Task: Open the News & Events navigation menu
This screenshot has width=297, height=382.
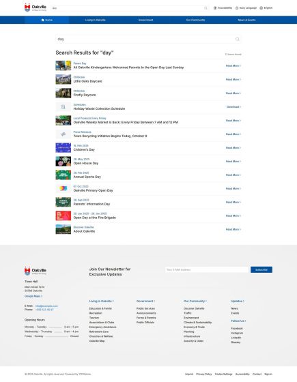Action: point(246,20)
